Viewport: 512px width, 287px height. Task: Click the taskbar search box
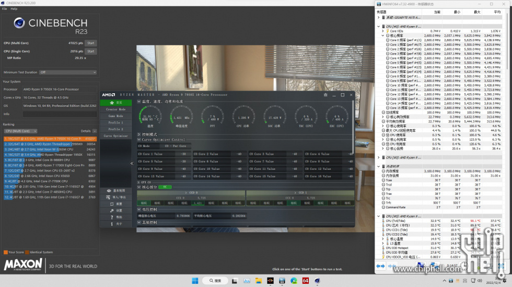pos(215,281)
